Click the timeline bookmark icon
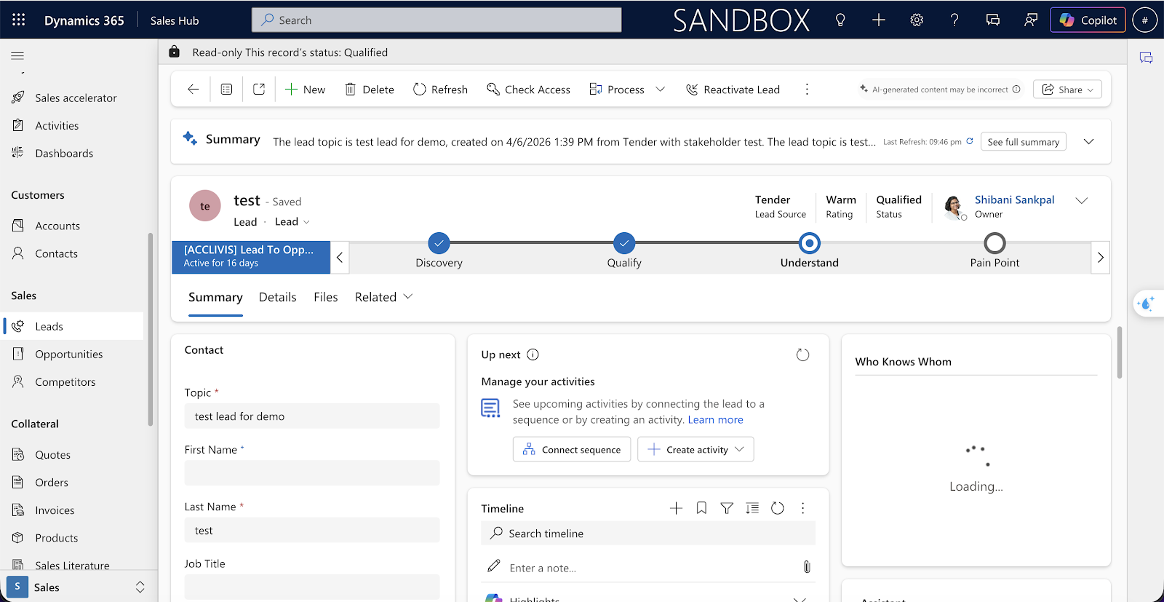Screen dimensions: 1164x602 click(x=701, y=508)
